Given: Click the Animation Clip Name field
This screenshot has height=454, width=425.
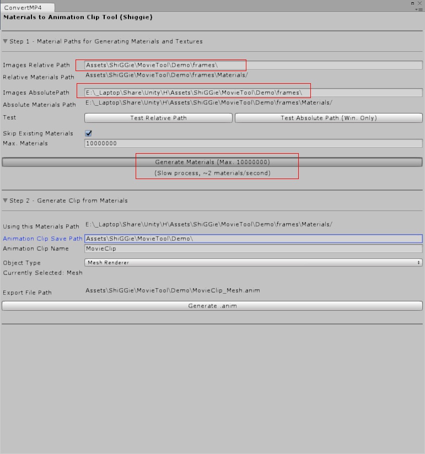Looking at the screenshot, I should coord(253,248).
